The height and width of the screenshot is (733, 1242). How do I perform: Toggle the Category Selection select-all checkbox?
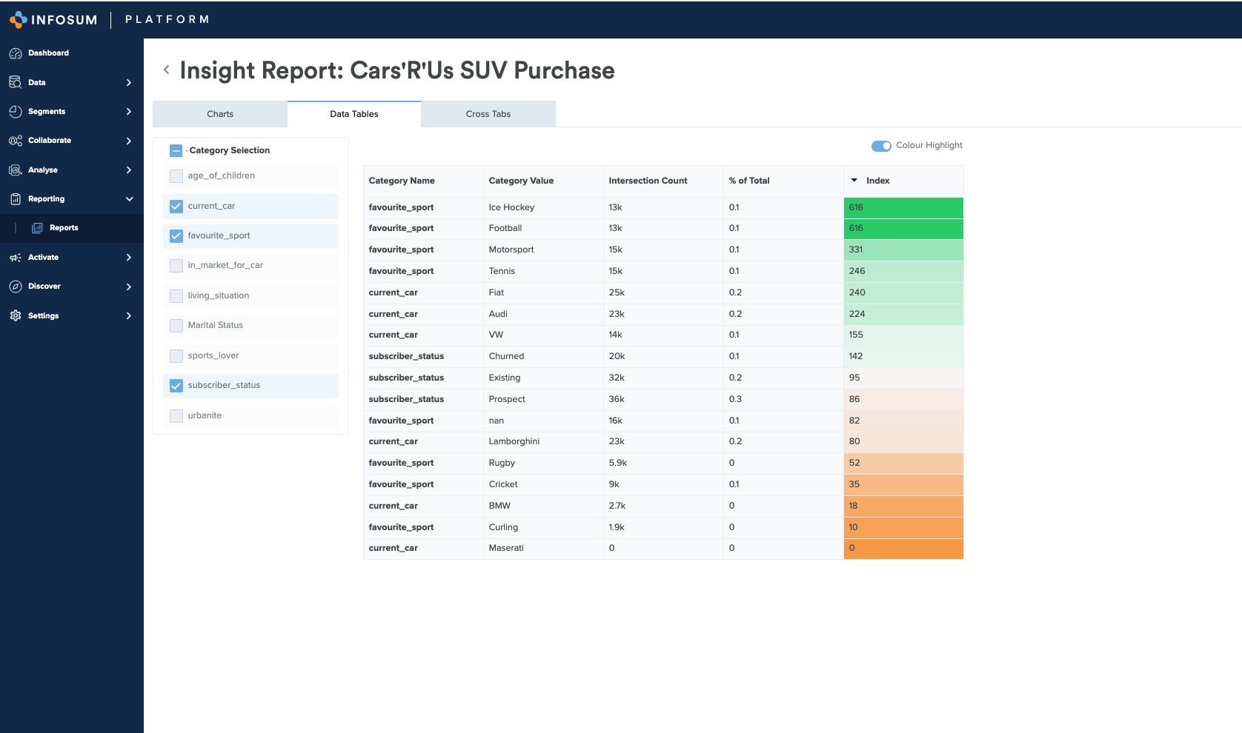(176, 150)
